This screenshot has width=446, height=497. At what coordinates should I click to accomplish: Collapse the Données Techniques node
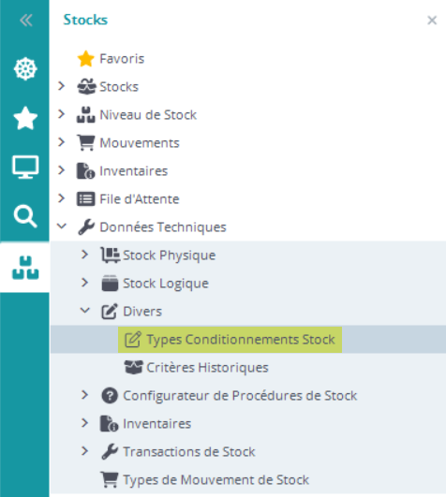(x=62, y=227)
